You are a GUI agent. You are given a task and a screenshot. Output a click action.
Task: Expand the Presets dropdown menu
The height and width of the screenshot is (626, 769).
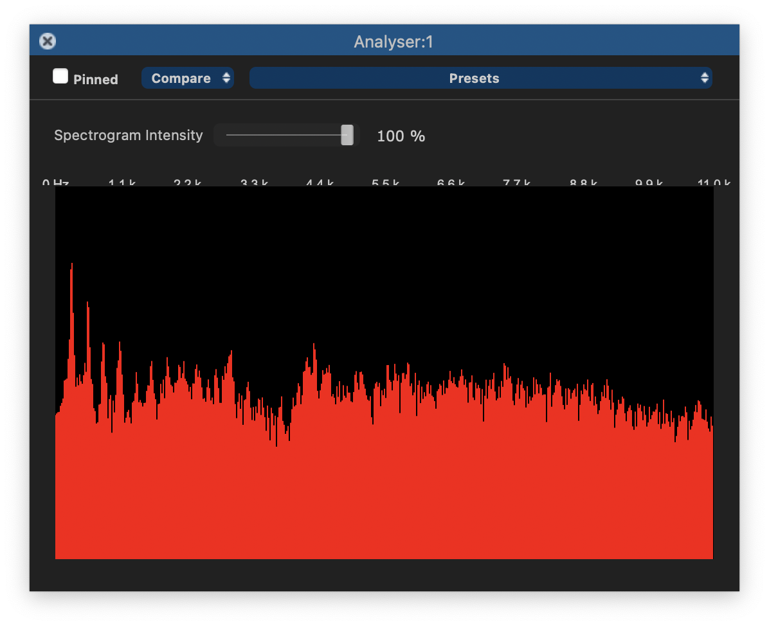pyautogui.click(x=475, y=78)
